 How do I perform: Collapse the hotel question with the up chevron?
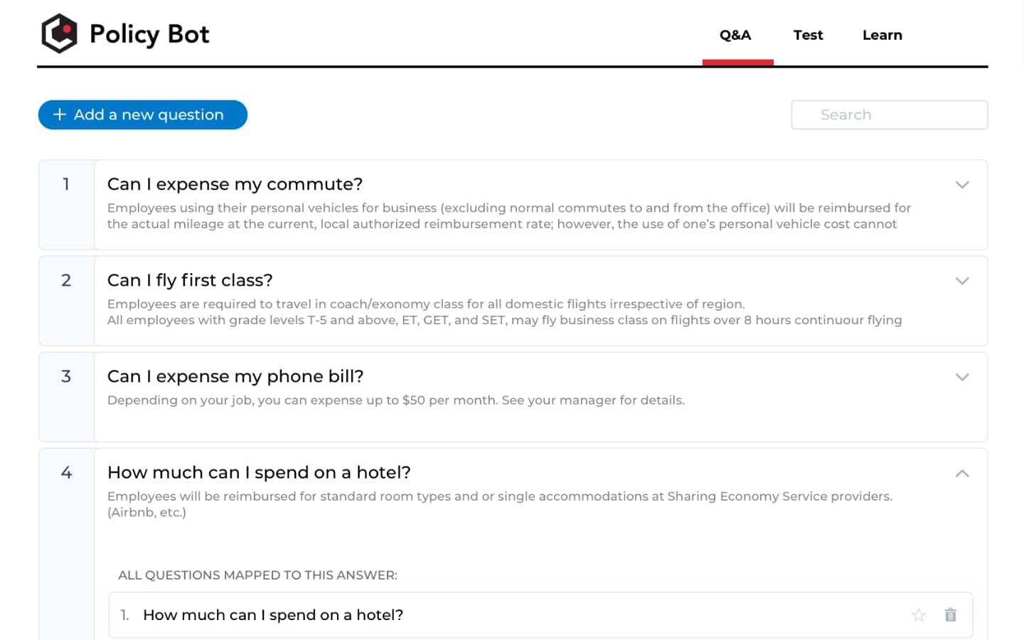(x=962, y=474)
